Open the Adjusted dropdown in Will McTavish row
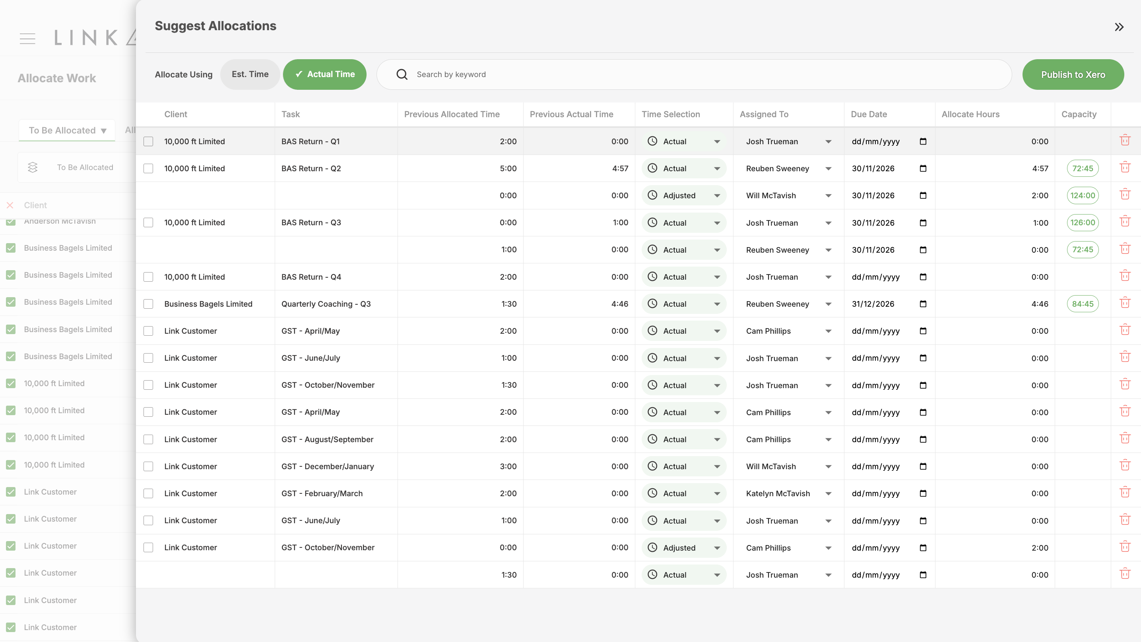The height and width of the screenshot is (642, 1141). coord(684,195)
